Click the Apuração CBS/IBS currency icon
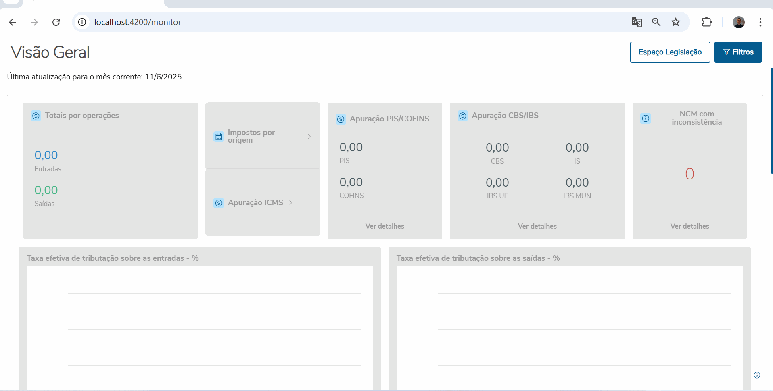The height and width of the screenshot is (391, 773). (463, 116)
